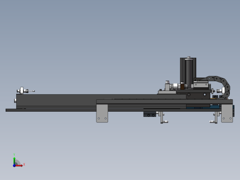Click the green Y axis arrow of the triad
This screenshot has height=180, width=240.
pyautogui.click(x=14, y=161)
